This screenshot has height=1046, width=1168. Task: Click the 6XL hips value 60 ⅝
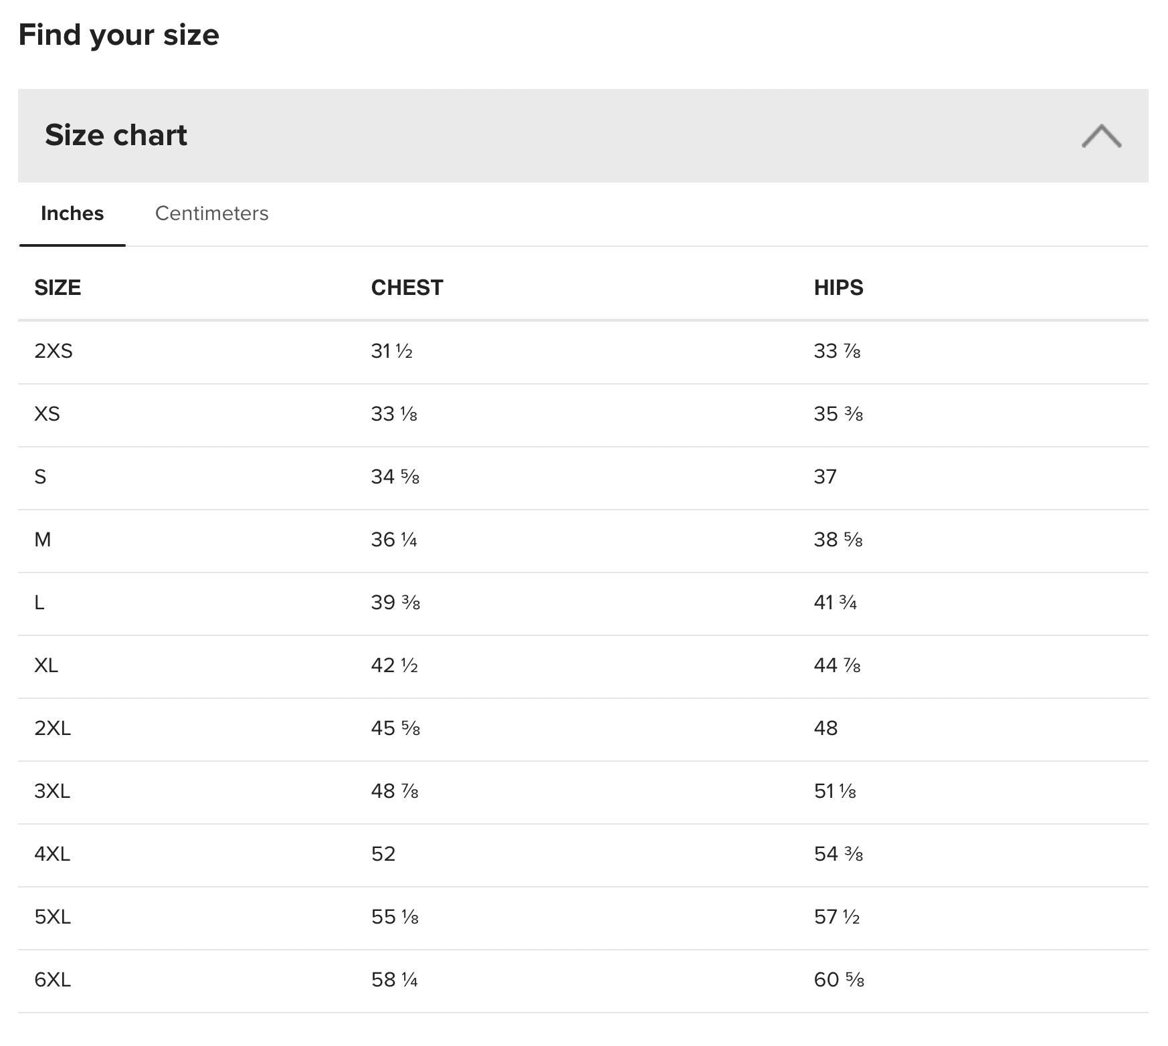839,980
